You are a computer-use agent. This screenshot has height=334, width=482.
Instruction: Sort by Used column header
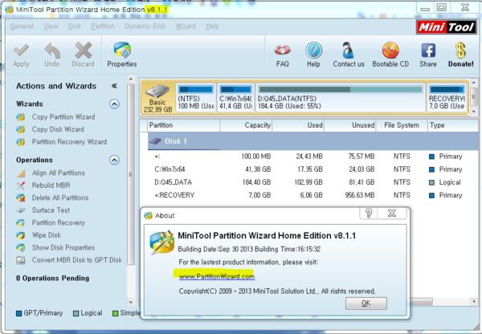coord(298,125)
